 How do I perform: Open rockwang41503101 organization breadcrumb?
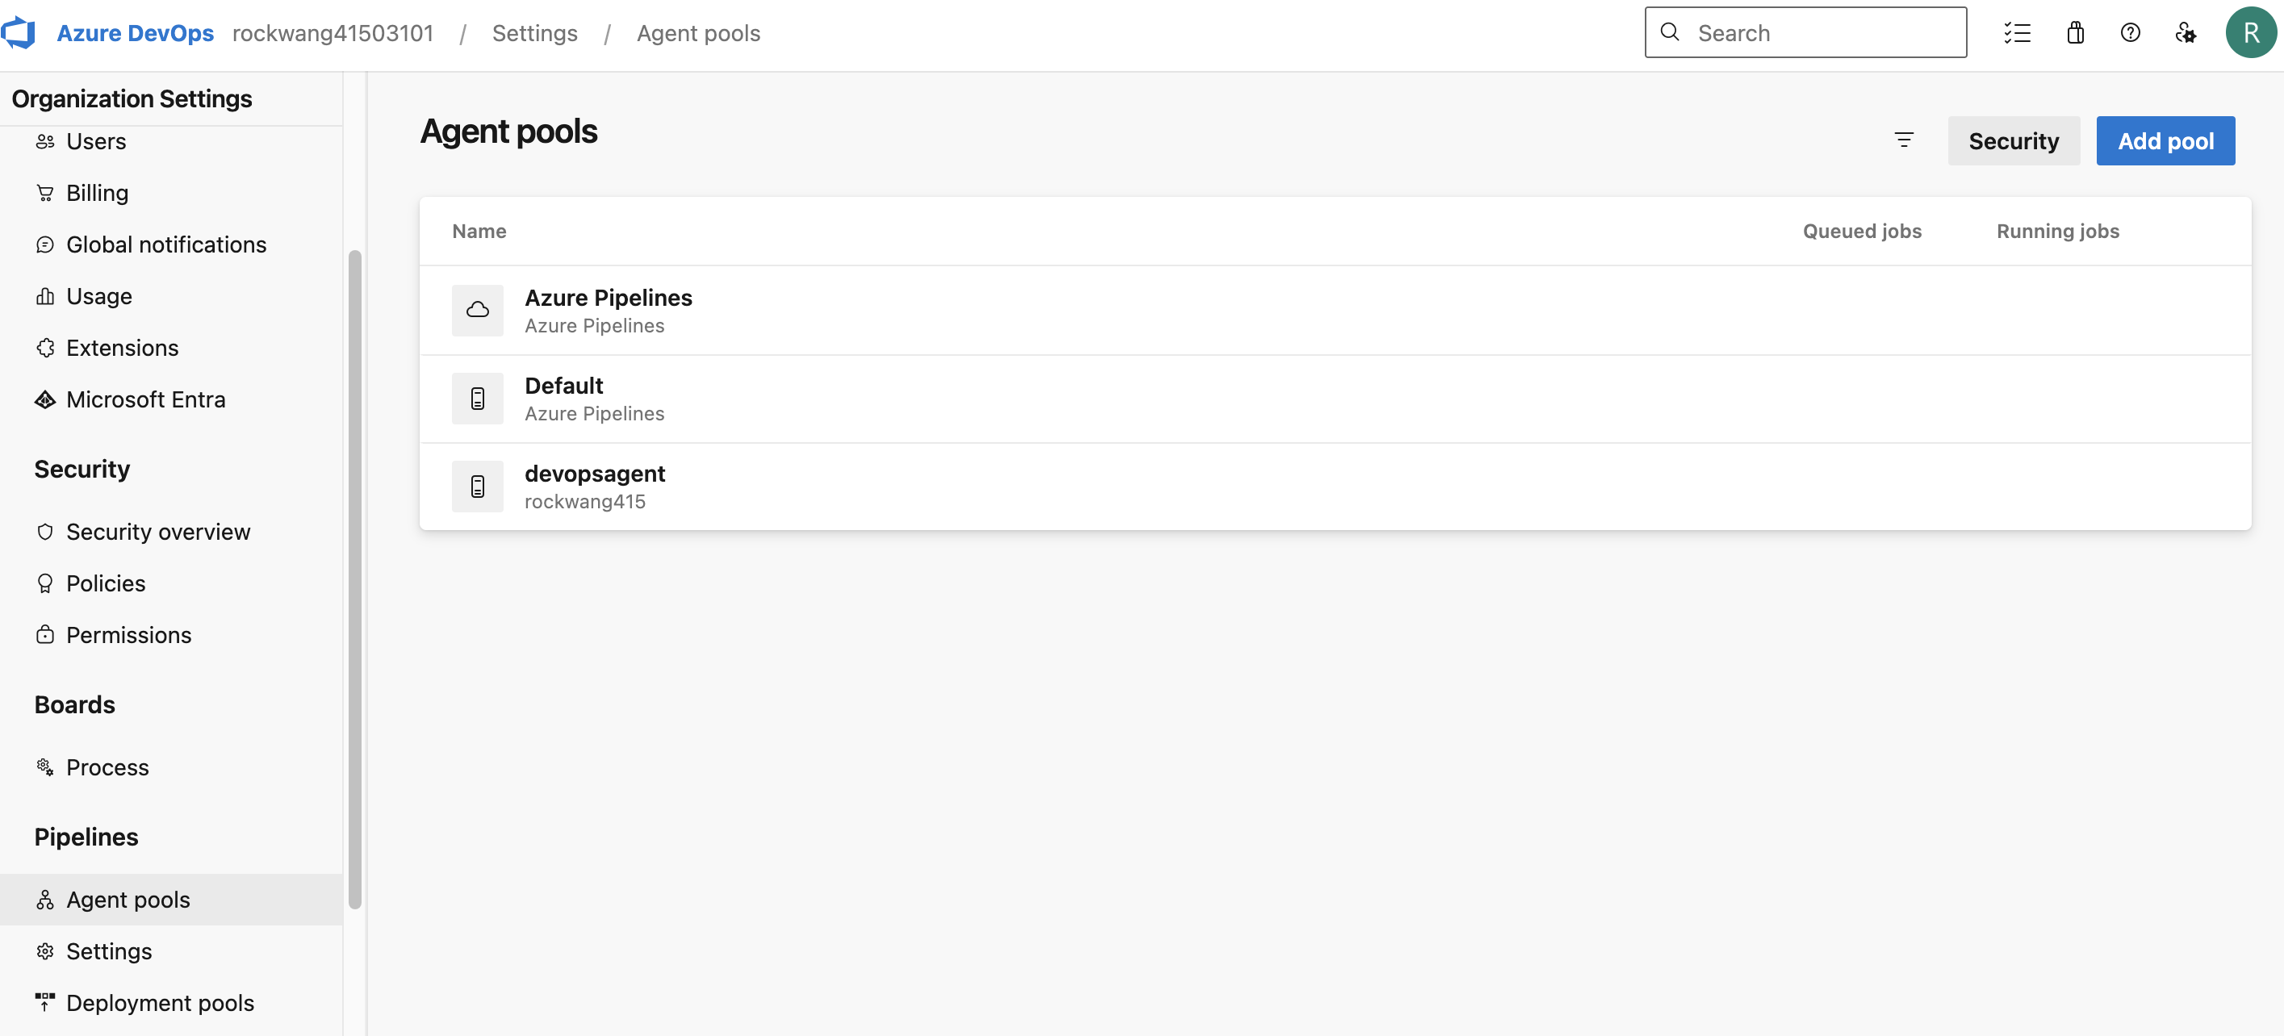click(x=333, y=33)
